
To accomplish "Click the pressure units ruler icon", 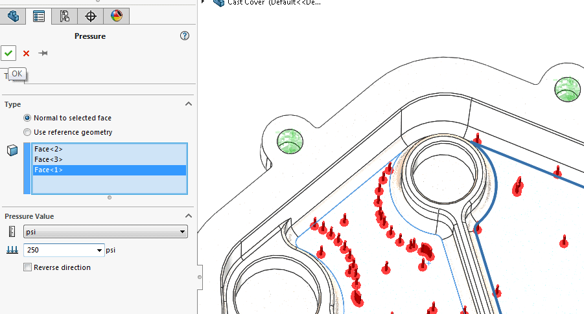I will [11, 232].
